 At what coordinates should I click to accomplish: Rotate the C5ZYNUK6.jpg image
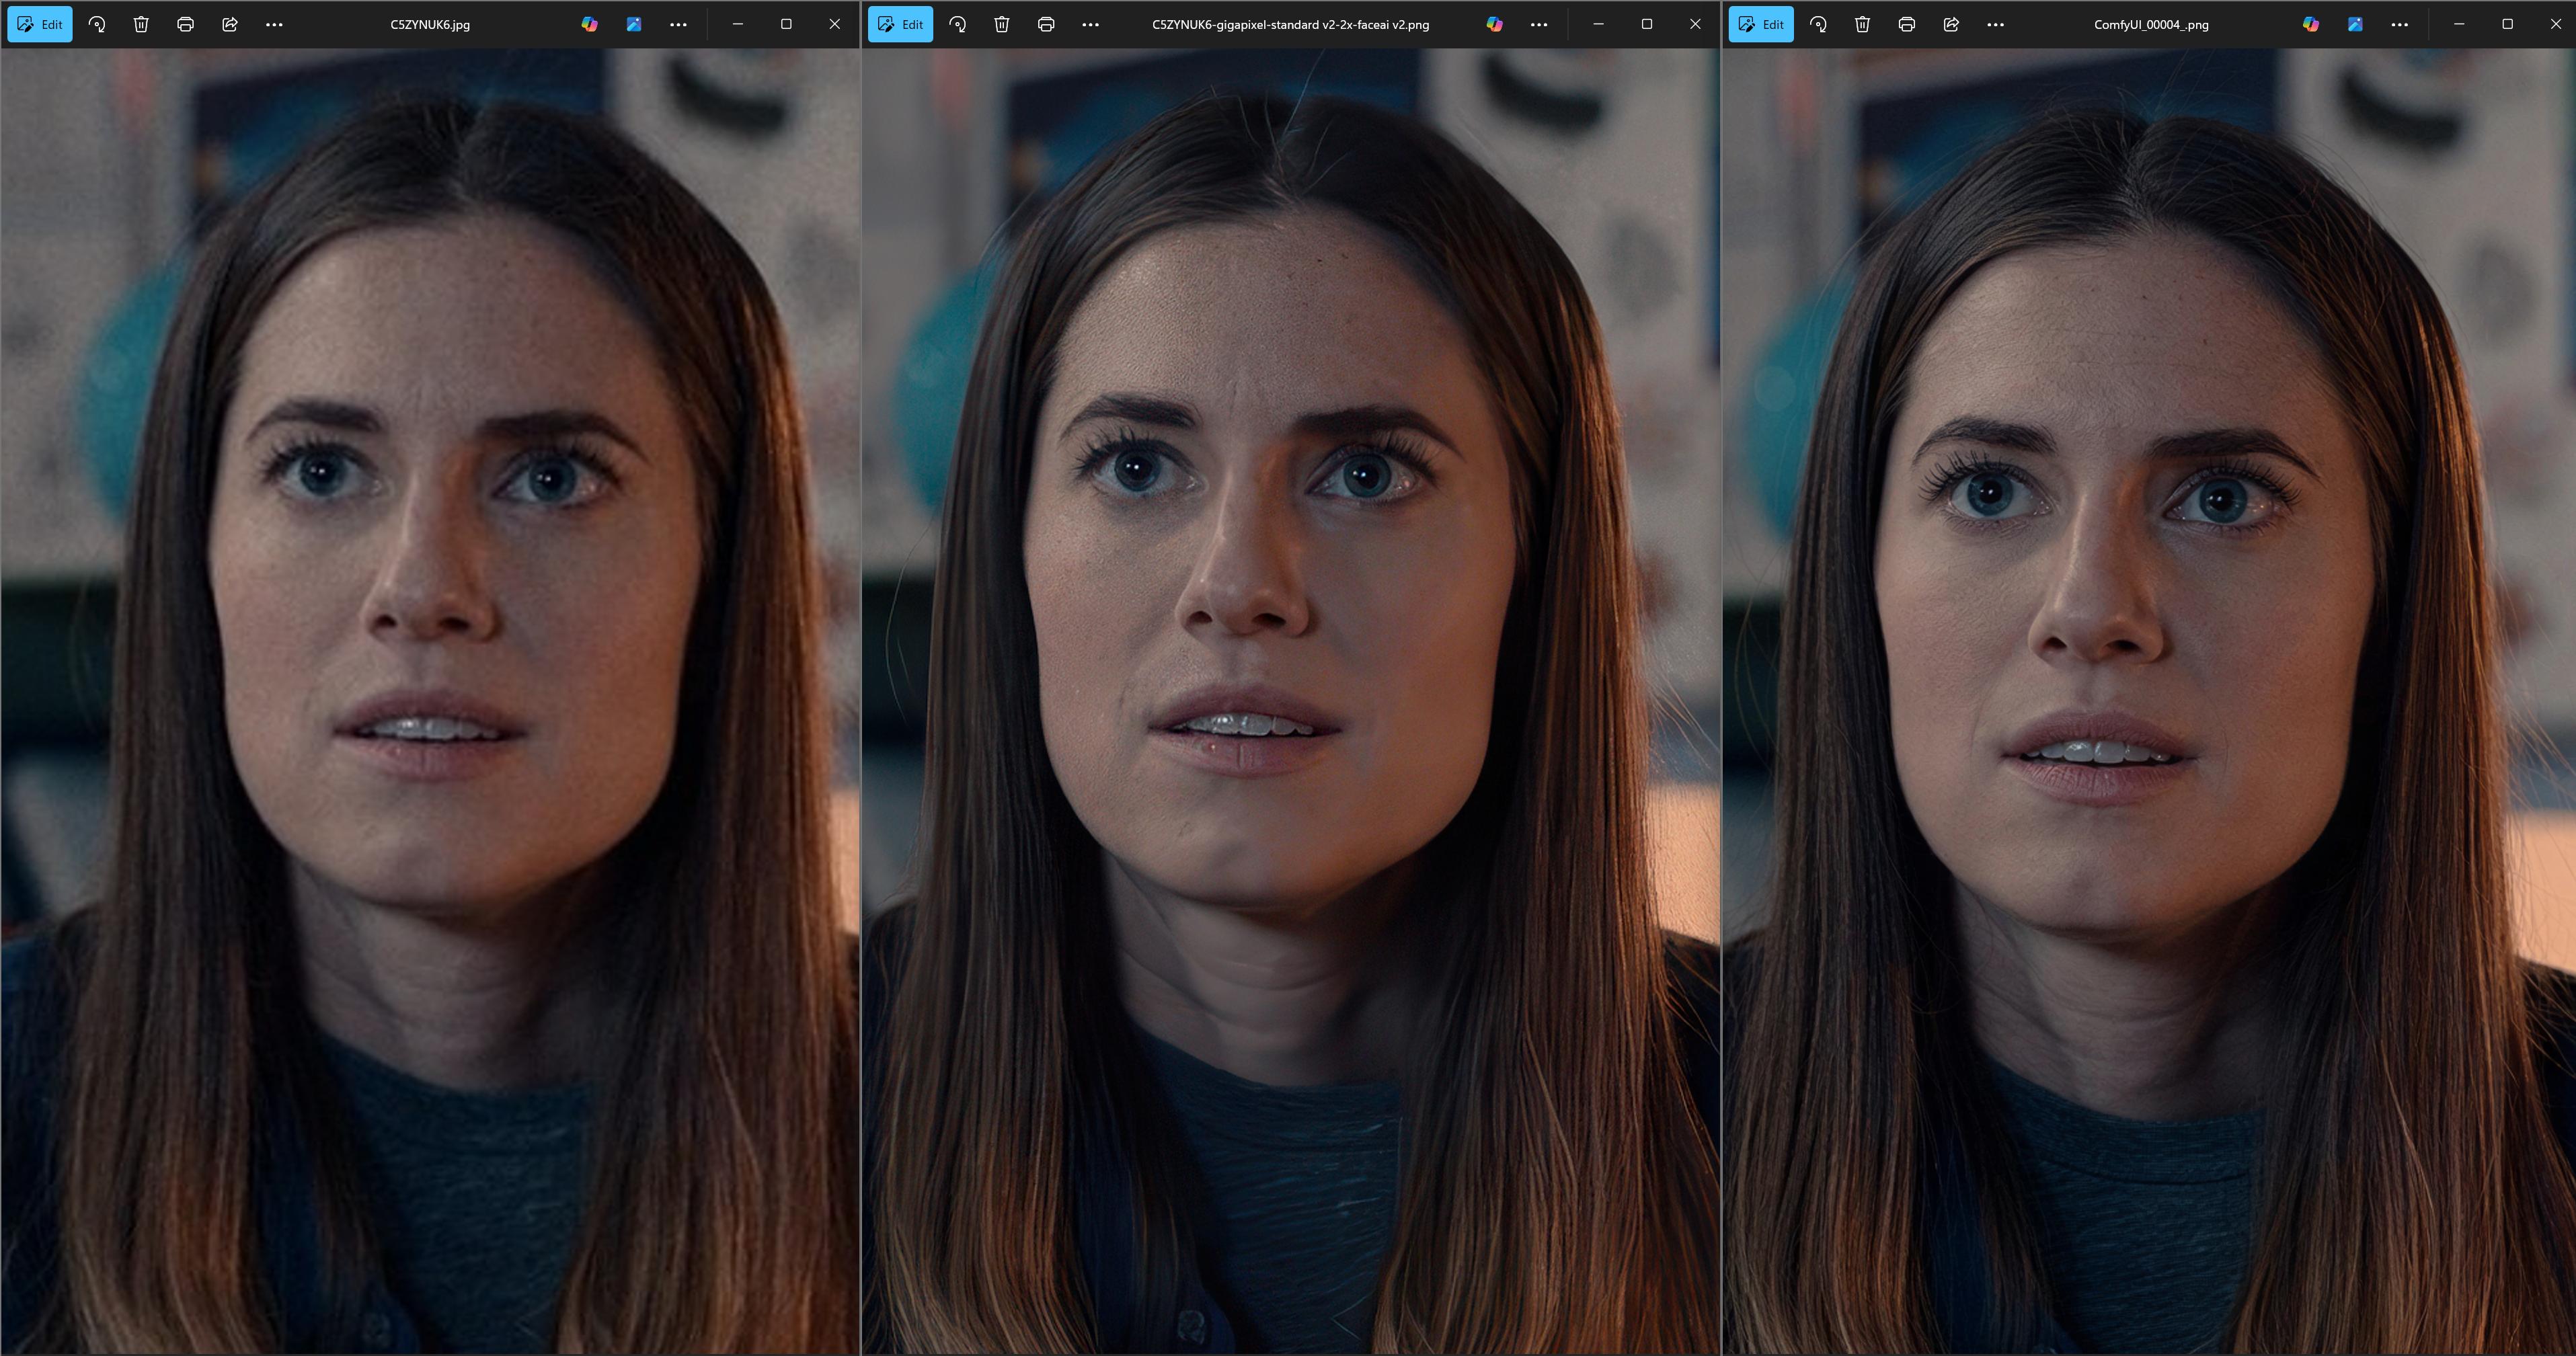(x=97, y=24)
